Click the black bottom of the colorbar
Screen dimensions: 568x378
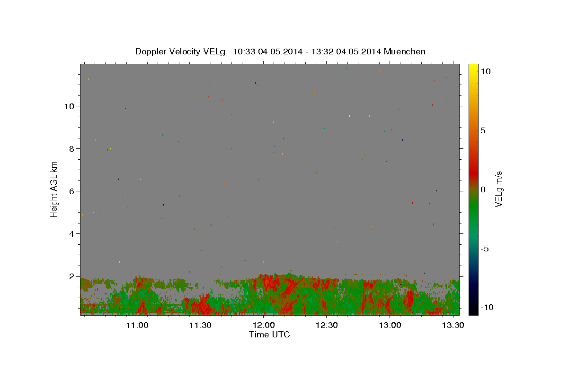click(x=473, y=309)
